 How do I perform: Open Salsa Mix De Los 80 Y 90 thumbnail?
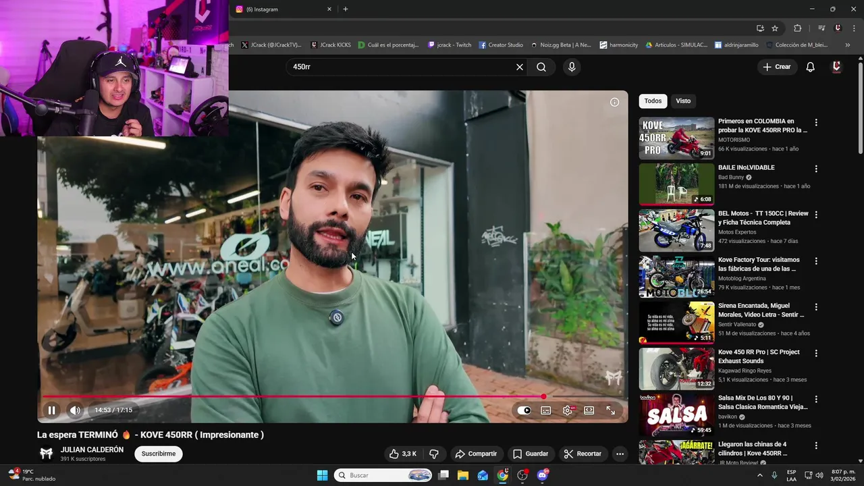coord(676,414)
